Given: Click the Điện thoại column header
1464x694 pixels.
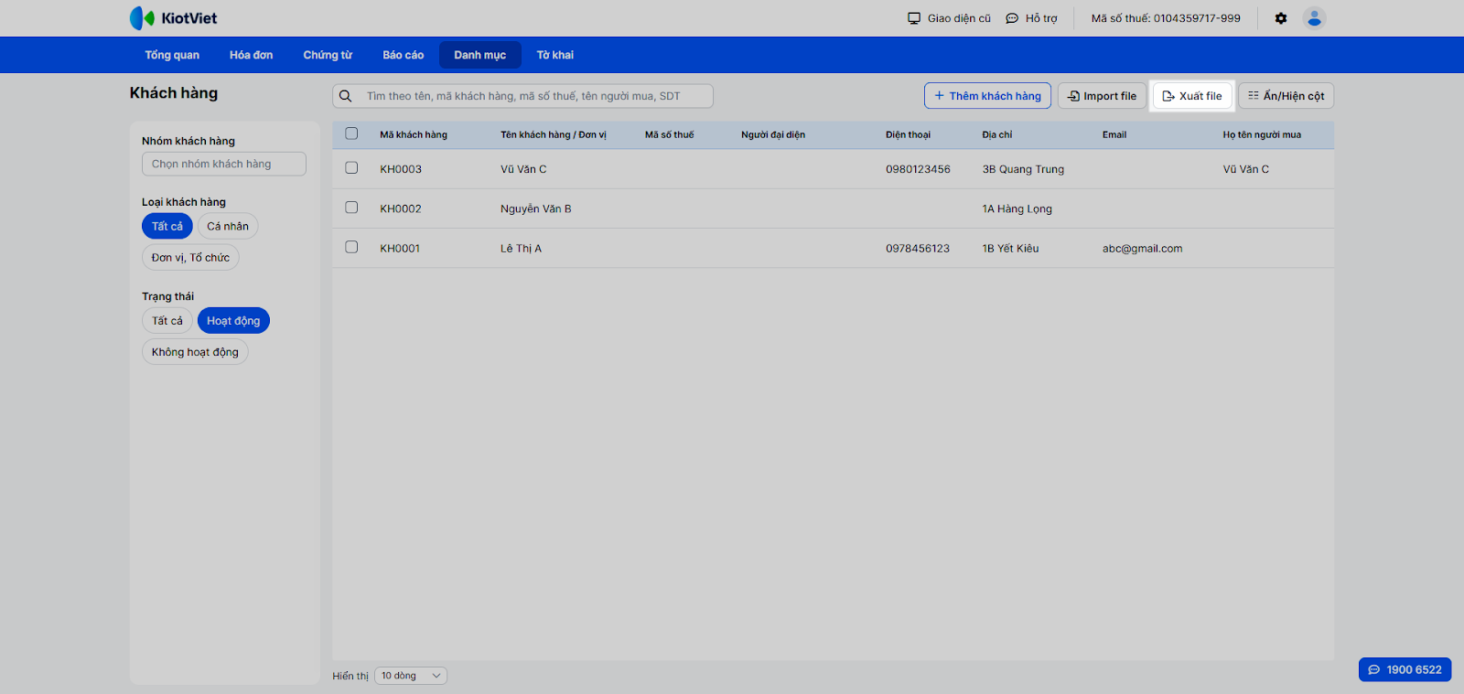Looking at the screenshot, I should 908,134.
